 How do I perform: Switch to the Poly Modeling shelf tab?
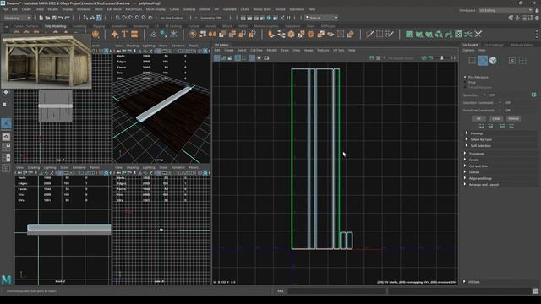pos(55,26)
